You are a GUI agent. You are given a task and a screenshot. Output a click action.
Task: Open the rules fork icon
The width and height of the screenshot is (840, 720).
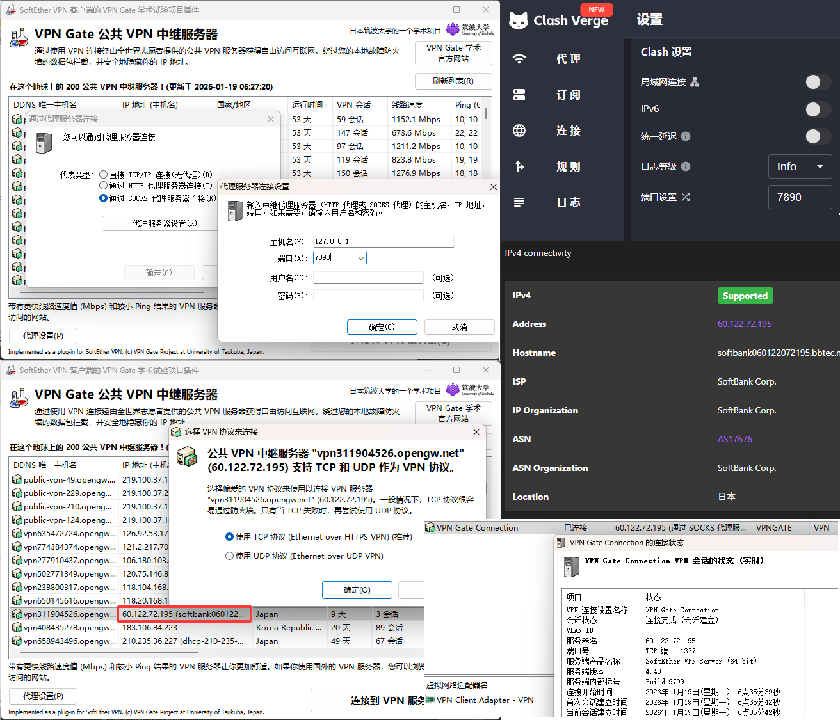click(x=519, y=166)
